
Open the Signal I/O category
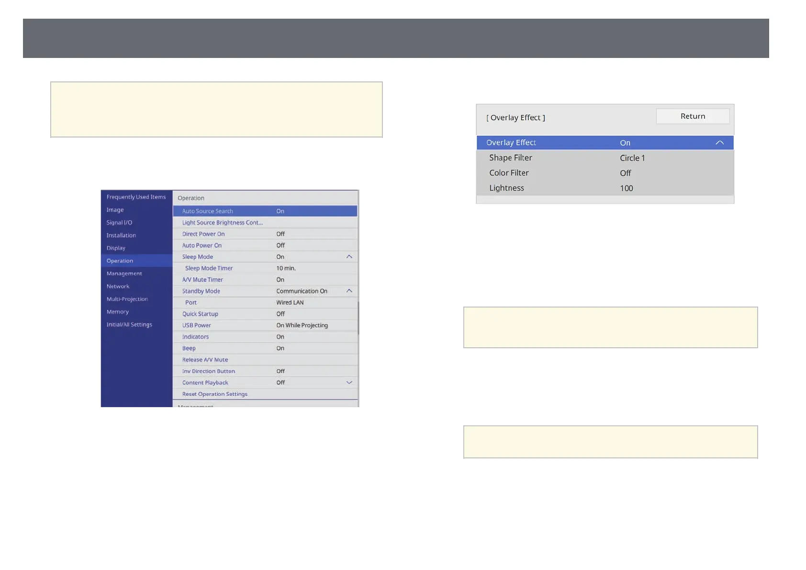click(x=136, y=223)
